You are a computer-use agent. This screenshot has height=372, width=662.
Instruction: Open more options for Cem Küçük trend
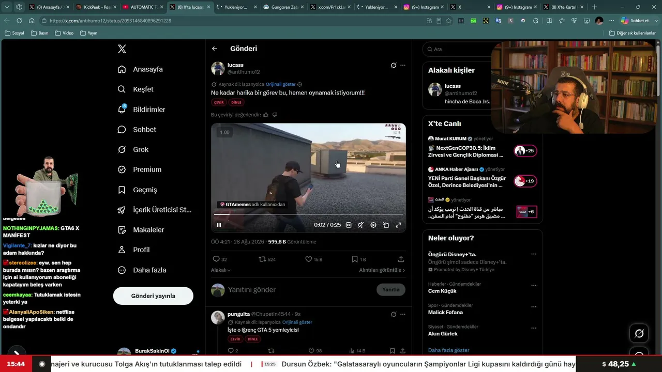534,285
